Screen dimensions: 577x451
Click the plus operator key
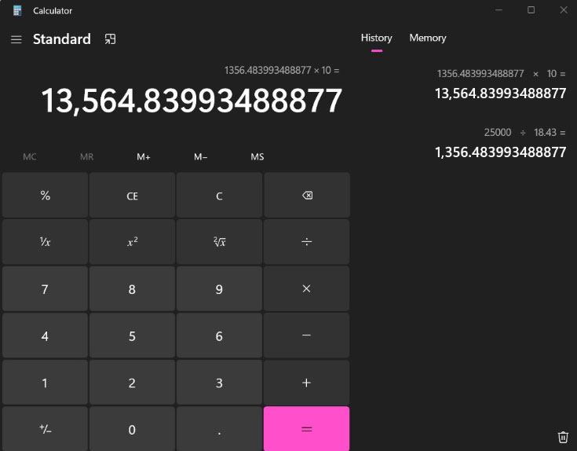click(306, 383)
